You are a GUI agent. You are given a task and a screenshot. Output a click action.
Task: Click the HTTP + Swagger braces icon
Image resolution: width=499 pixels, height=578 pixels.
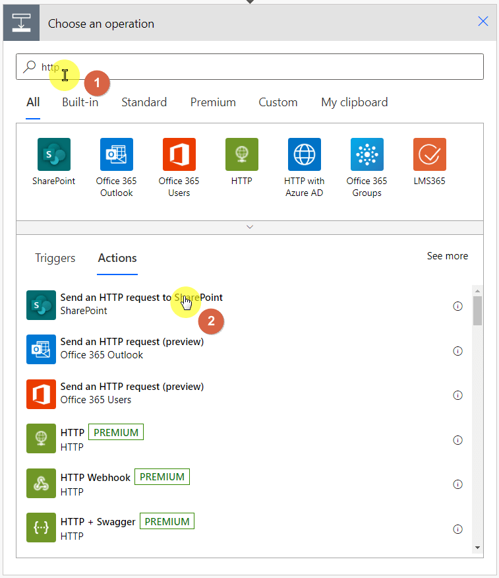pos(41,527)
